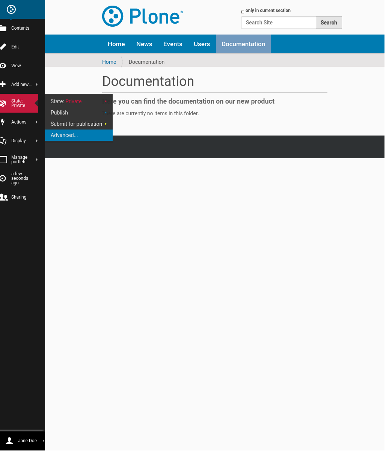Toggle 'only in current section' checkbox
This screenshot has width=392, height=458.
click(x=243, y=12)
